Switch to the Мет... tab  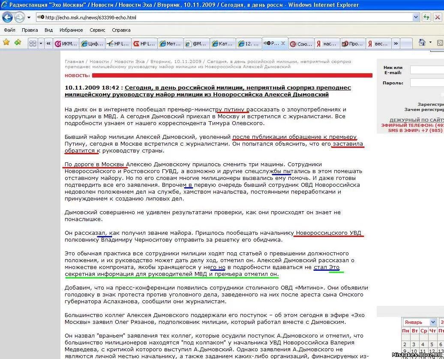pos(170,44)
